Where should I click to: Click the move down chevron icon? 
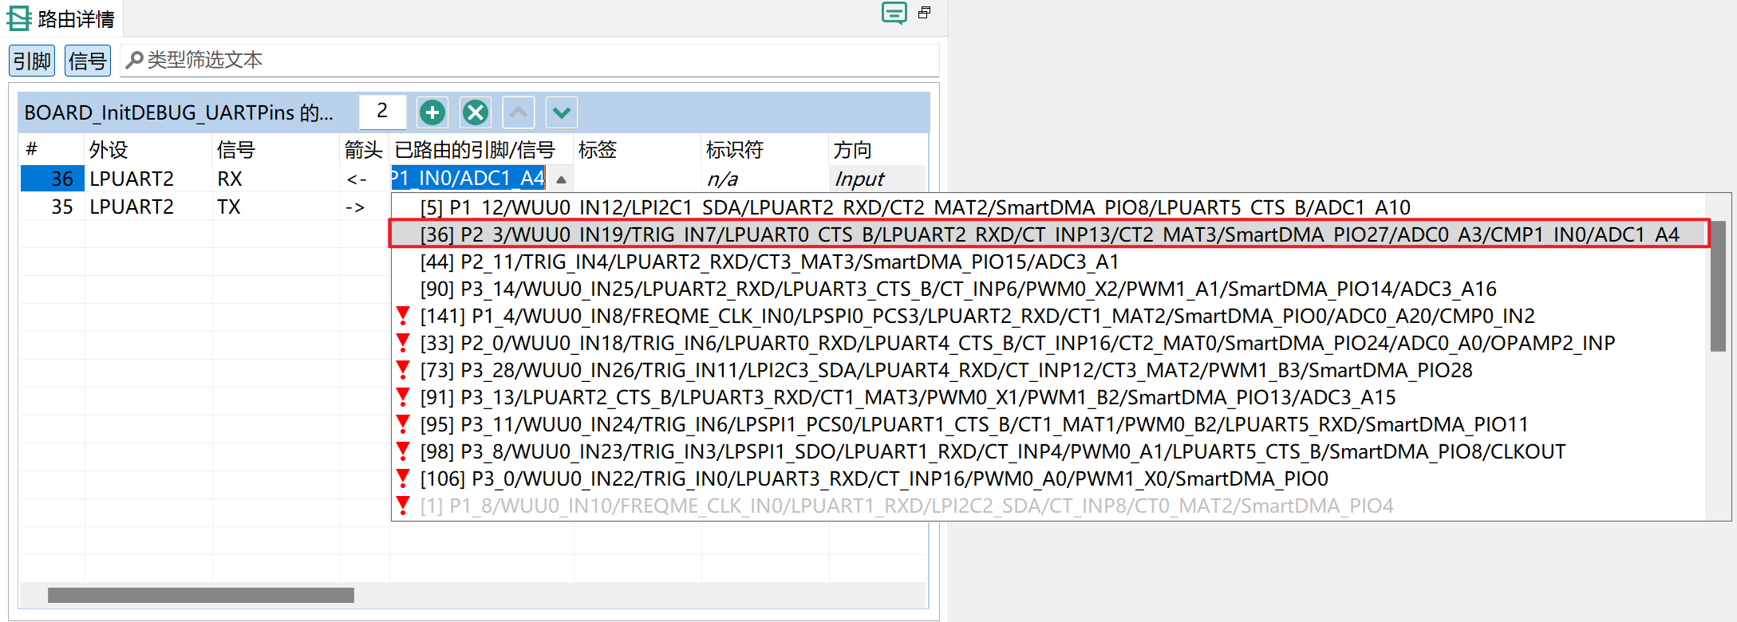561,112
